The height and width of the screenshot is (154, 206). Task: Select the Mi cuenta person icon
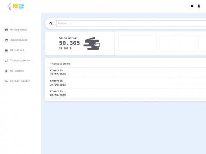6,71
